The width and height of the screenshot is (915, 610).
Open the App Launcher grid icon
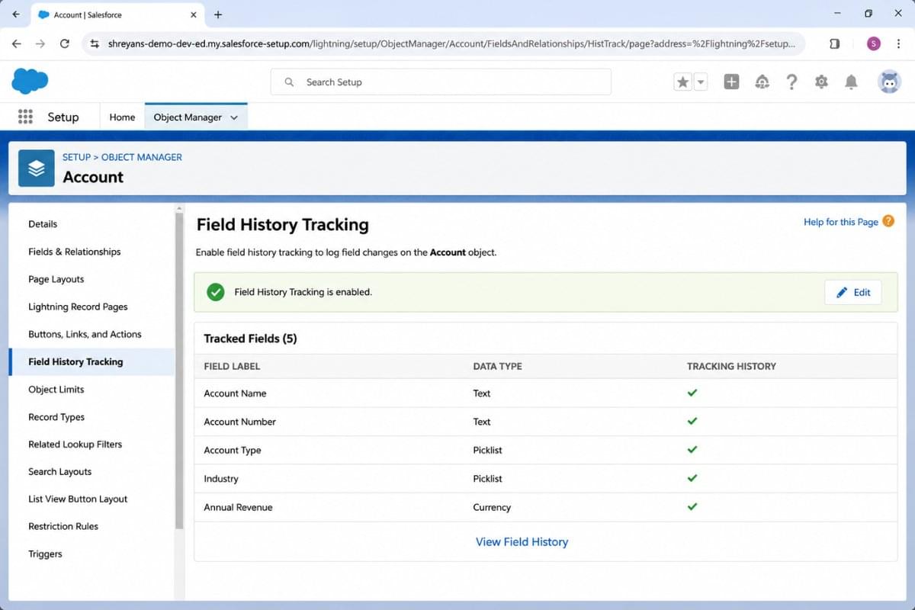tap(25, 117)
